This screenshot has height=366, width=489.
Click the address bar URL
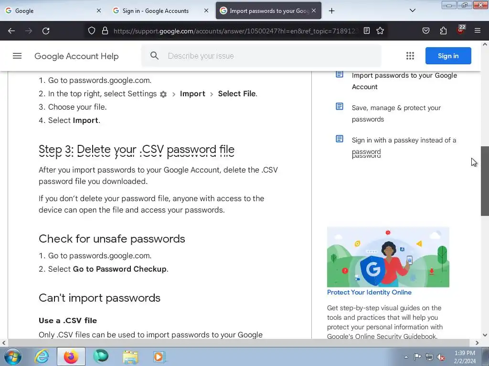click(235, 31)
